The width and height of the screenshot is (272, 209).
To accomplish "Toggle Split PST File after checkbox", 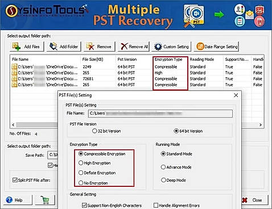I will [15, 180].
